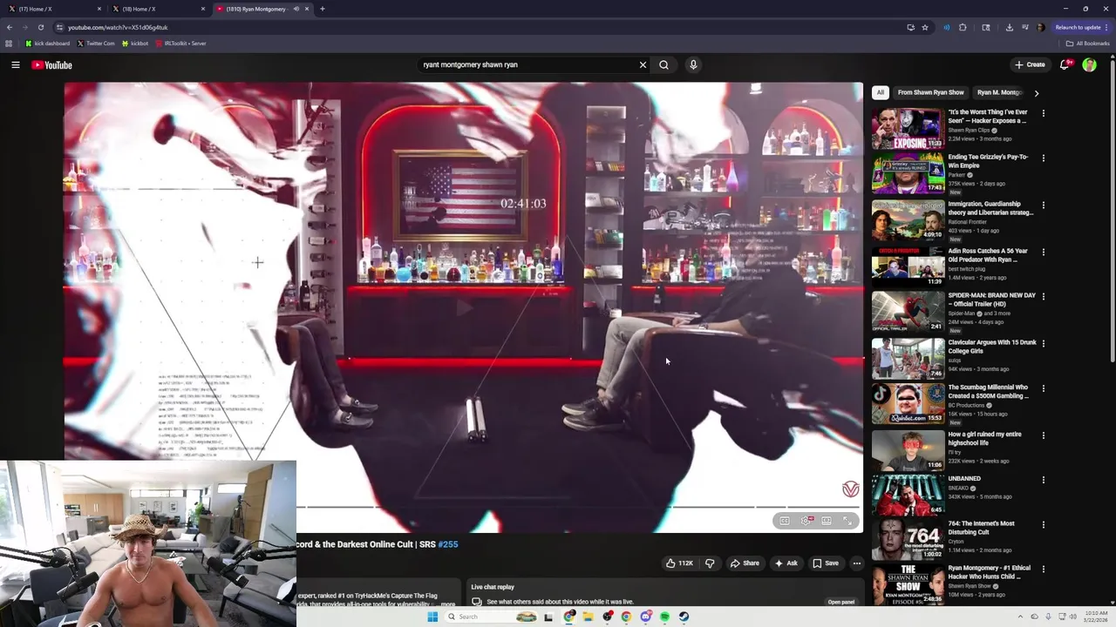1116x627 pixels.
Task: Open menu for "UNBANNED" video
Action: pyautogui.click(x=1043, y=480)
